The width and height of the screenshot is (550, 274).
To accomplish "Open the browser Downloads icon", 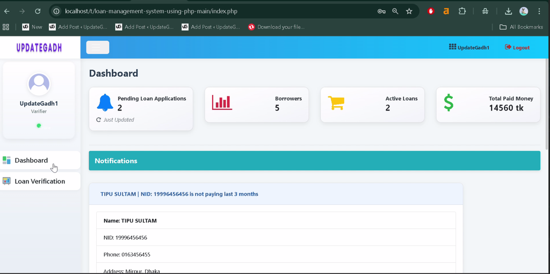I will click(508, 11).
